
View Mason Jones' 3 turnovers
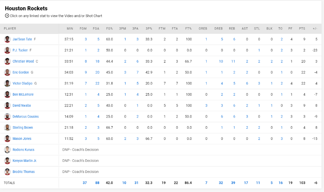pyautogui.click(x=282, y=138)
